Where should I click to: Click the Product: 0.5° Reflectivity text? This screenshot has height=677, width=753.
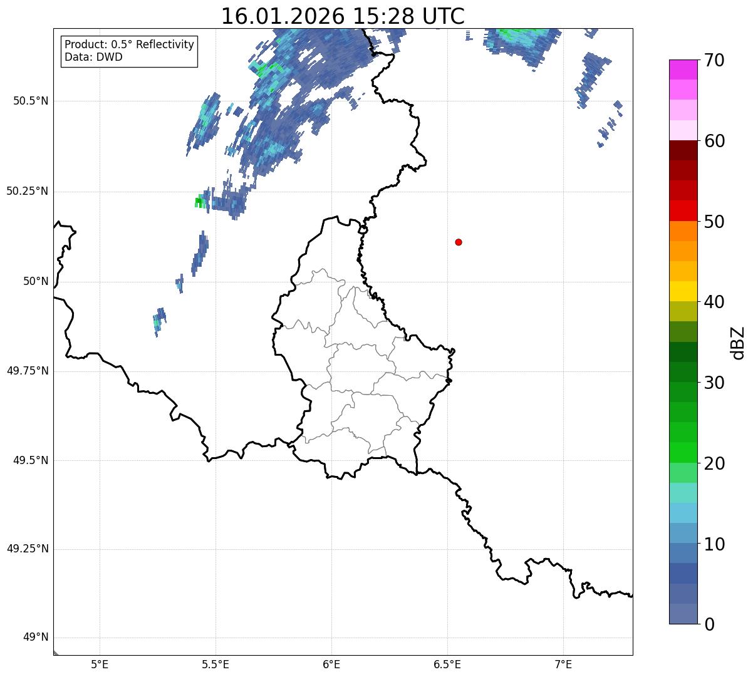129,45
